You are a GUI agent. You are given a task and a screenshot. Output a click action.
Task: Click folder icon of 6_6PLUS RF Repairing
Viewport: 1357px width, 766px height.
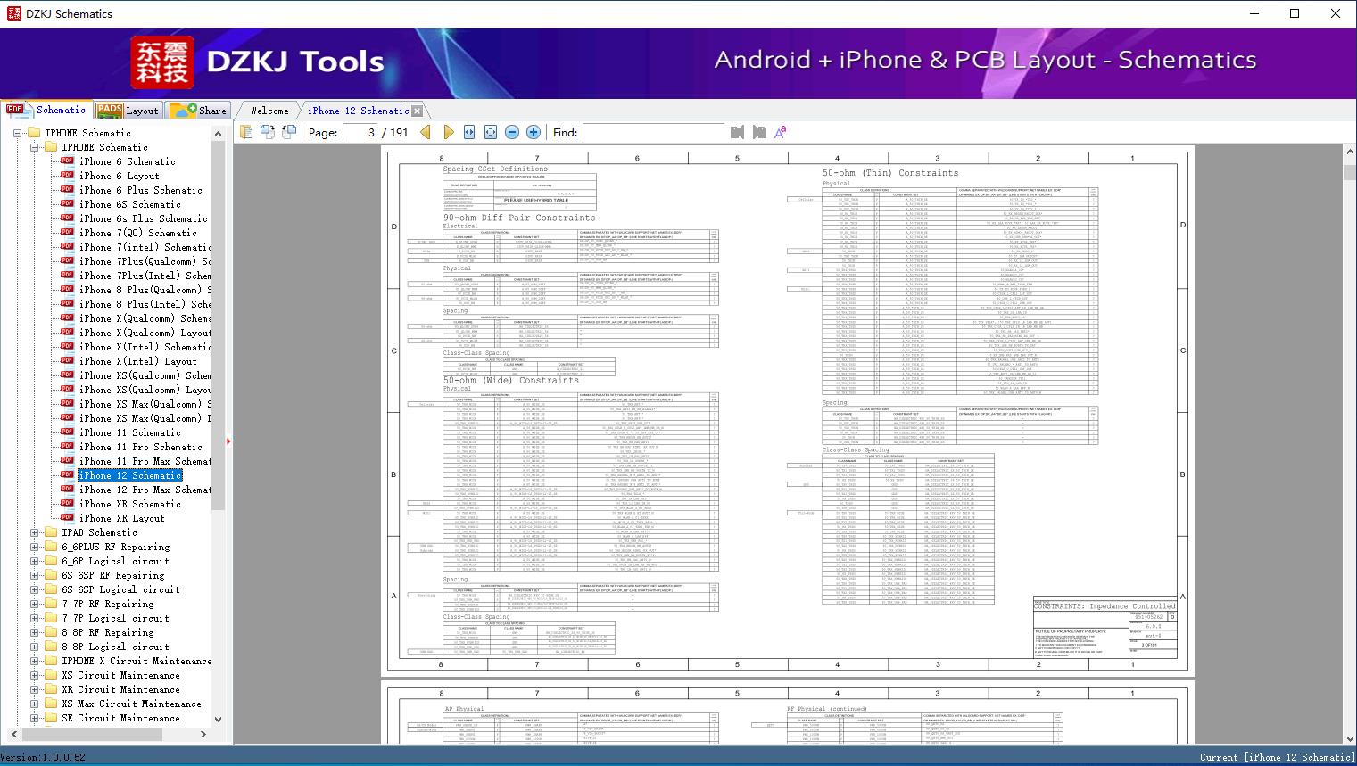point(51,547)
